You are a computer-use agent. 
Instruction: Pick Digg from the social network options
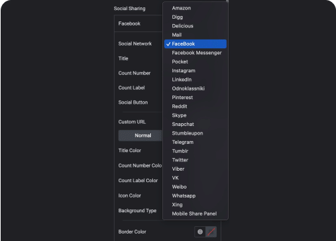coord(195,17)
